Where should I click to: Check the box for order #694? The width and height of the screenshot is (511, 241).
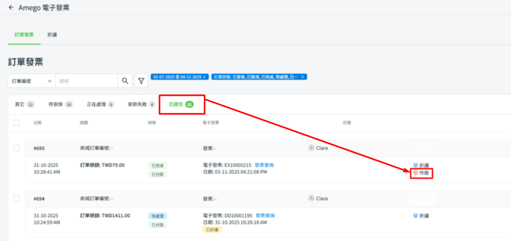pyautogui.click(x=16, y=198)
